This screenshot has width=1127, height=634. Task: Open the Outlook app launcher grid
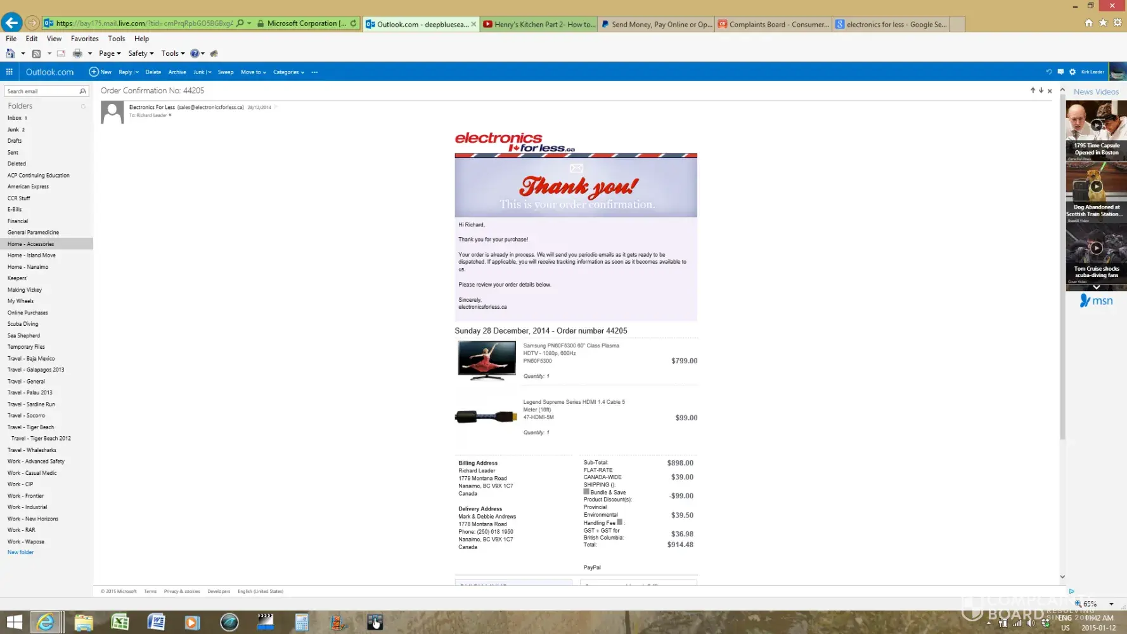(10, 72)
